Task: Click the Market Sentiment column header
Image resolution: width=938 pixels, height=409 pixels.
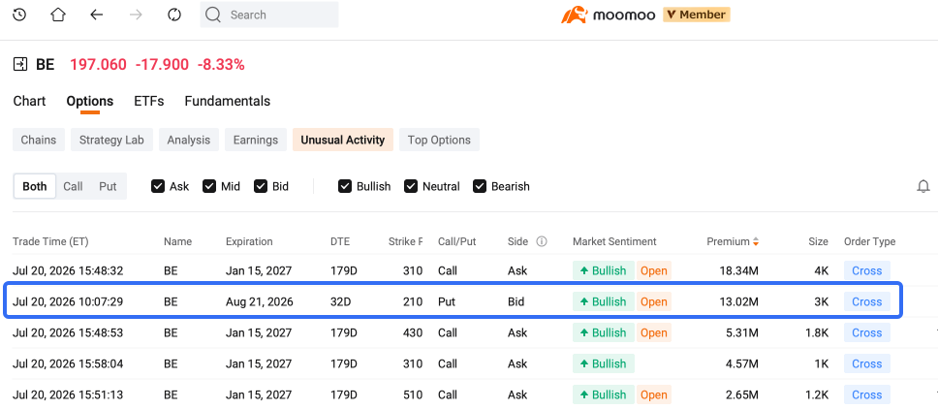Action: [x=614, y=241]
